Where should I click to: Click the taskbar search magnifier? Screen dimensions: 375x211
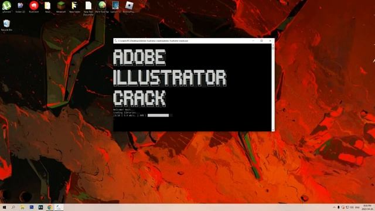tap(13, 207)
